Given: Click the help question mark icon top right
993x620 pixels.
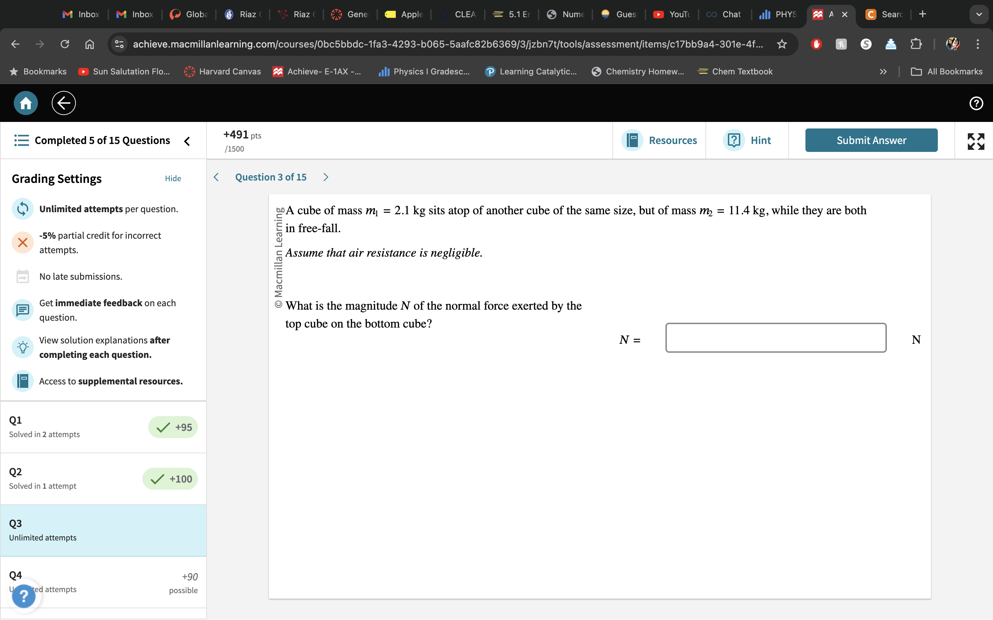Looking at the screenshot, I should [975, 104].
